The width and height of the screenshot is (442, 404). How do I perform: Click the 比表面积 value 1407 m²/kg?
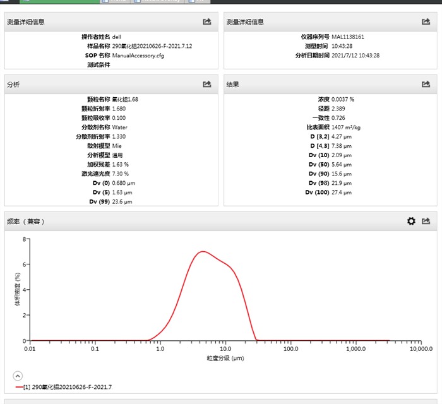click(346, 127)
